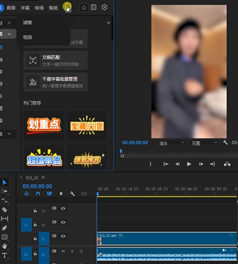The height and width of the screenshot is (264, 238).
Task: Switch to the 转场 tab
Action: [x=39, y=8]
